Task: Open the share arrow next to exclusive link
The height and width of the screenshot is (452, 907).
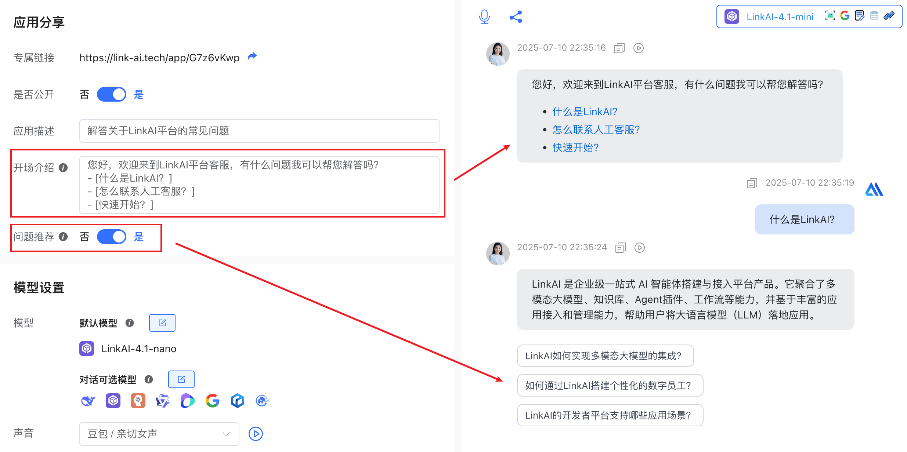Action: click(x=252, y=56)
